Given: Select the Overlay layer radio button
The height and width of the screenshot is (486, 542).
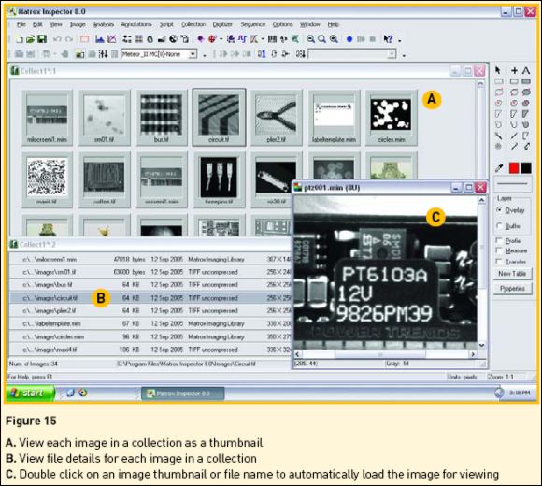Looking at the screenshot, I should click(x=499, y=209).
